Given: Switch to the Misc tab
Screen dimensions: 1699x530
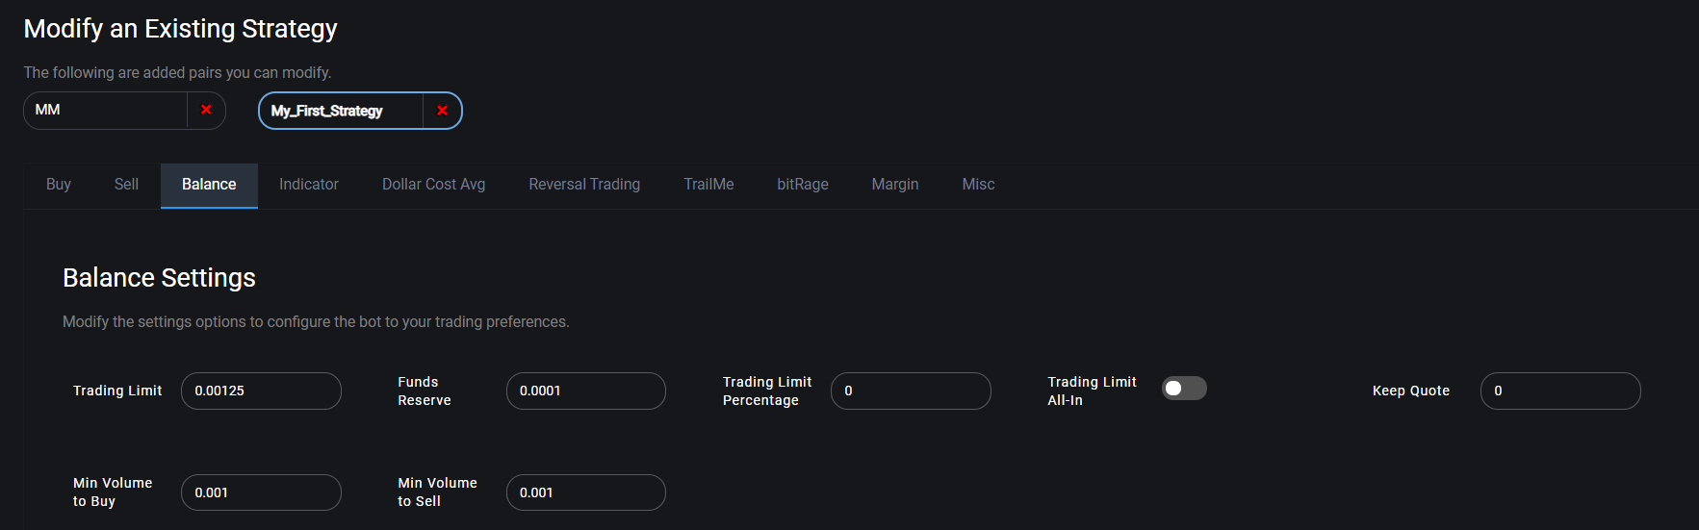Looking at the screenshot, I should tap(978, 185).
